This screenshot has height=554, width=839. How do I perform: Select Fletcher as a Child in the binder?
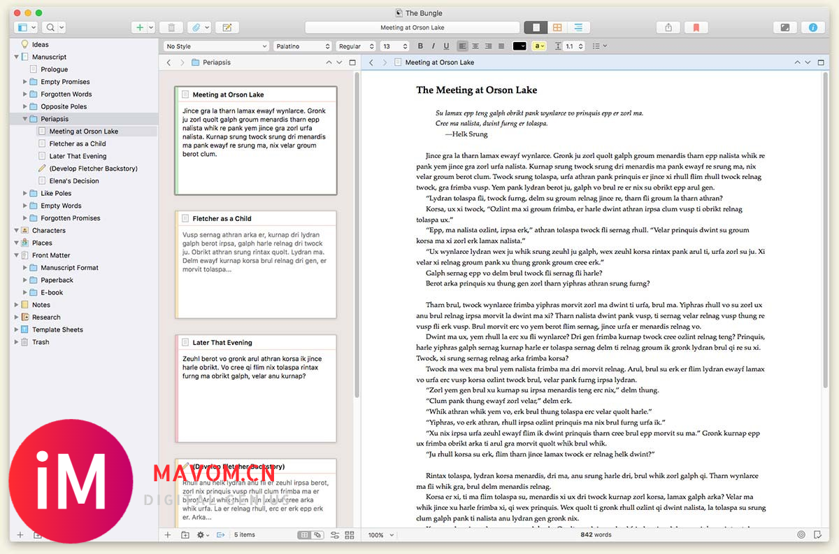point(78,143)
